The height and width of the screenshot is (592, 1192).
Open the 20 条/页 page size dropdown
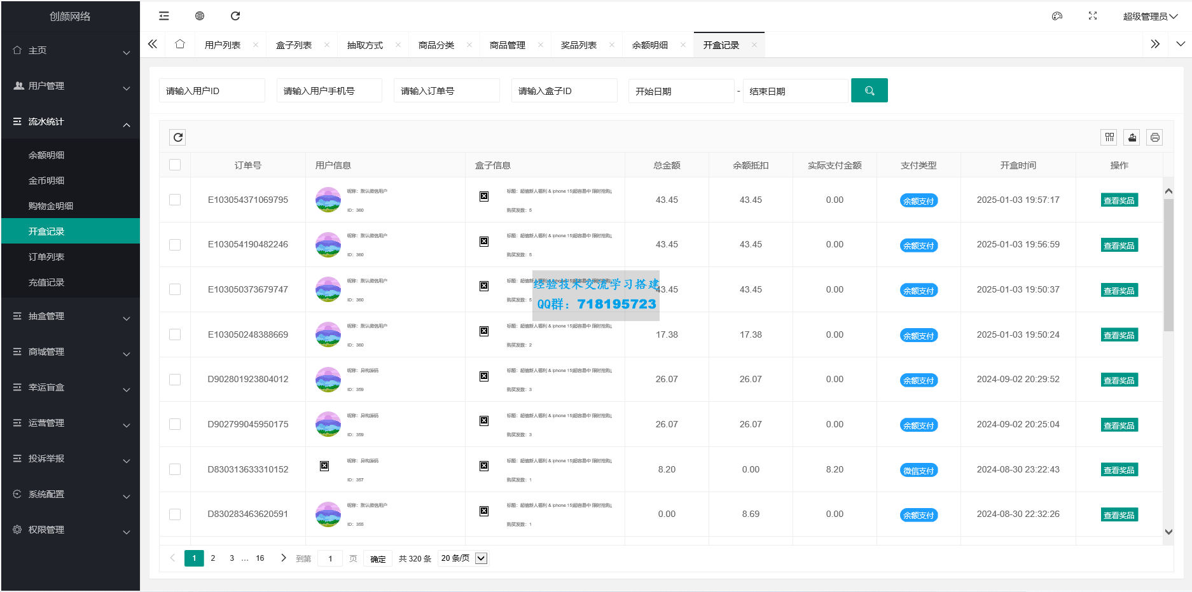[463, 558]
